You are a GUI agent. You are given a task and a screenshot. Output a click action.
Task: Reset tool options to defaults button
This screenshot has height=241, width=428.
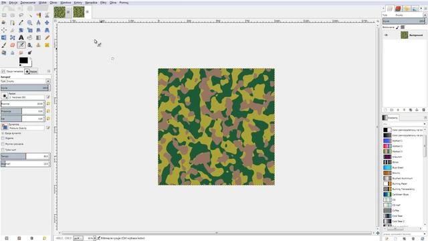click(x=44, y=238)
